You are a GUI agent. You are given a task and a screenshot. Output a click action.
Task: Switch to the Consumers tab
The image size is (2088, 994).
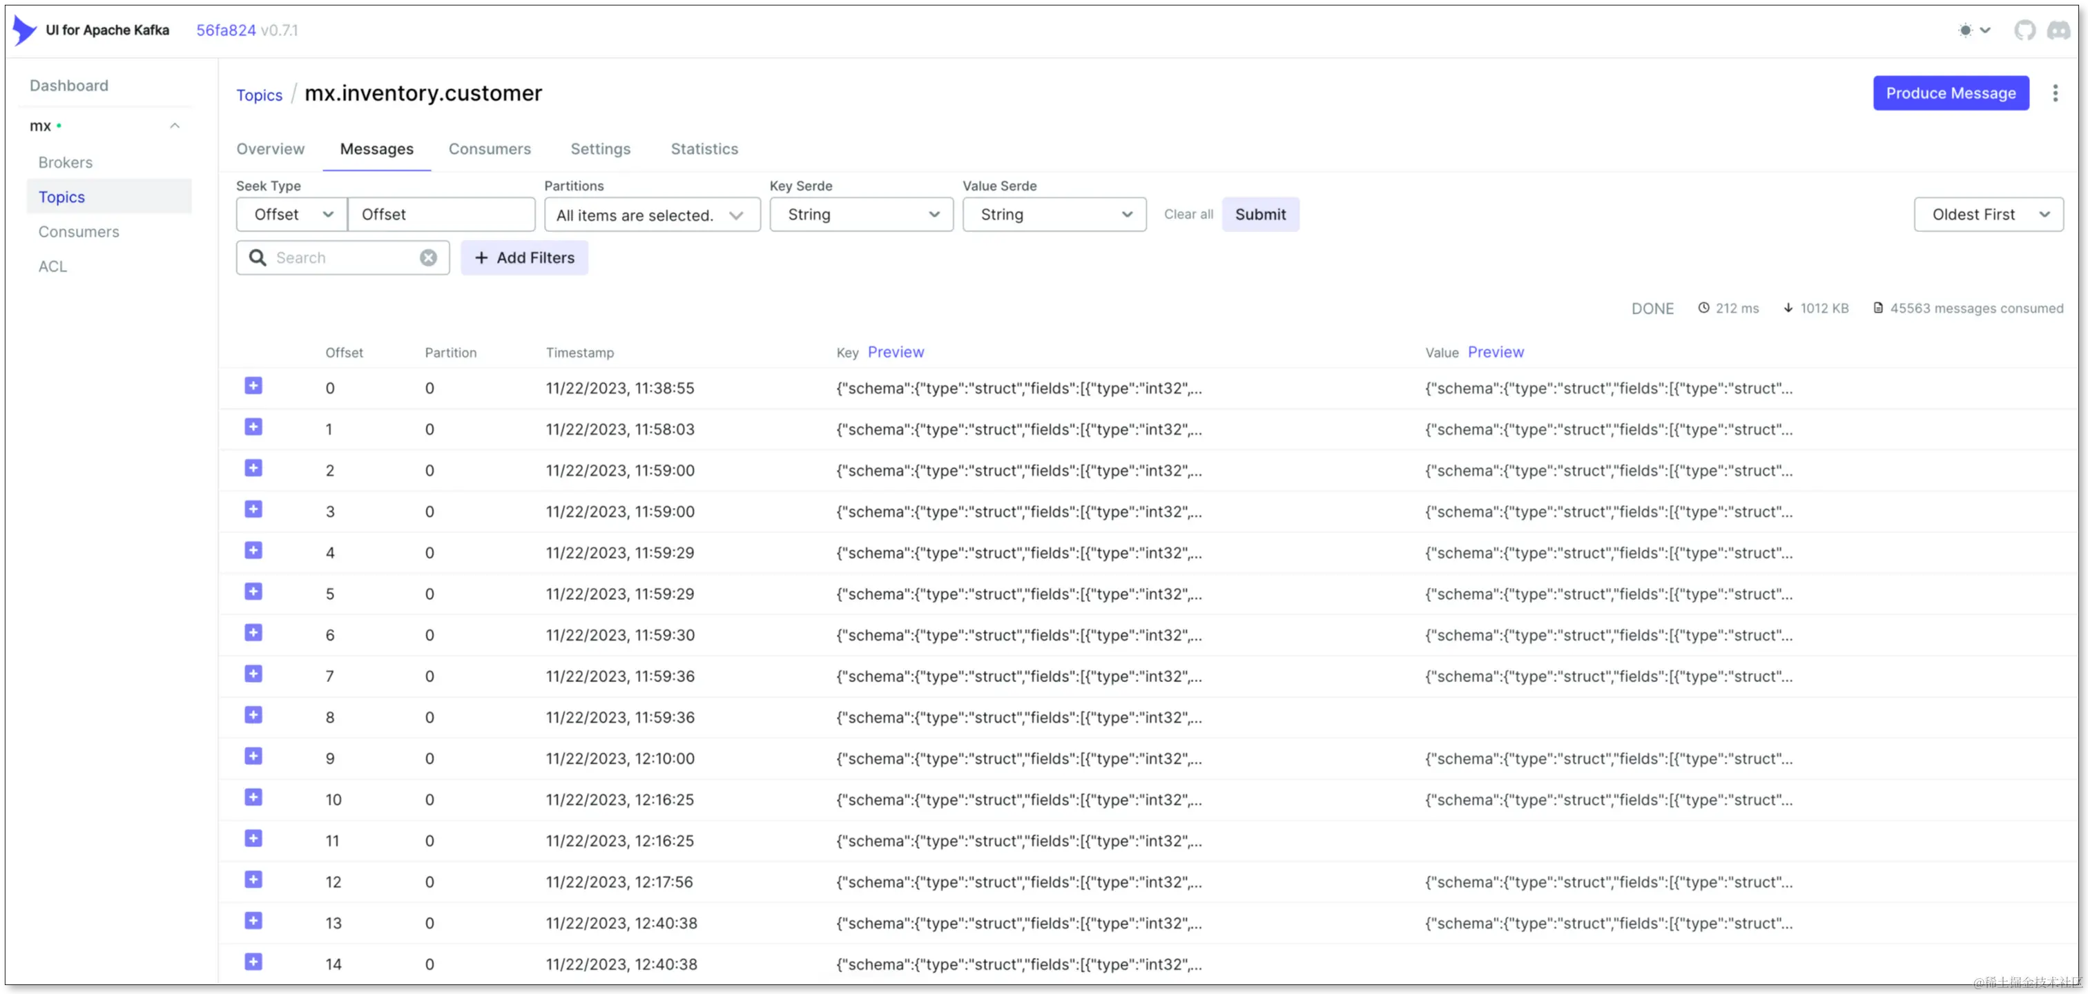[x=490, y=149]
